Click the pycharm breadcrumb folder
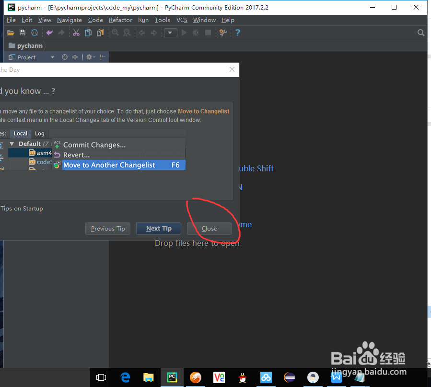 point(25,46)
